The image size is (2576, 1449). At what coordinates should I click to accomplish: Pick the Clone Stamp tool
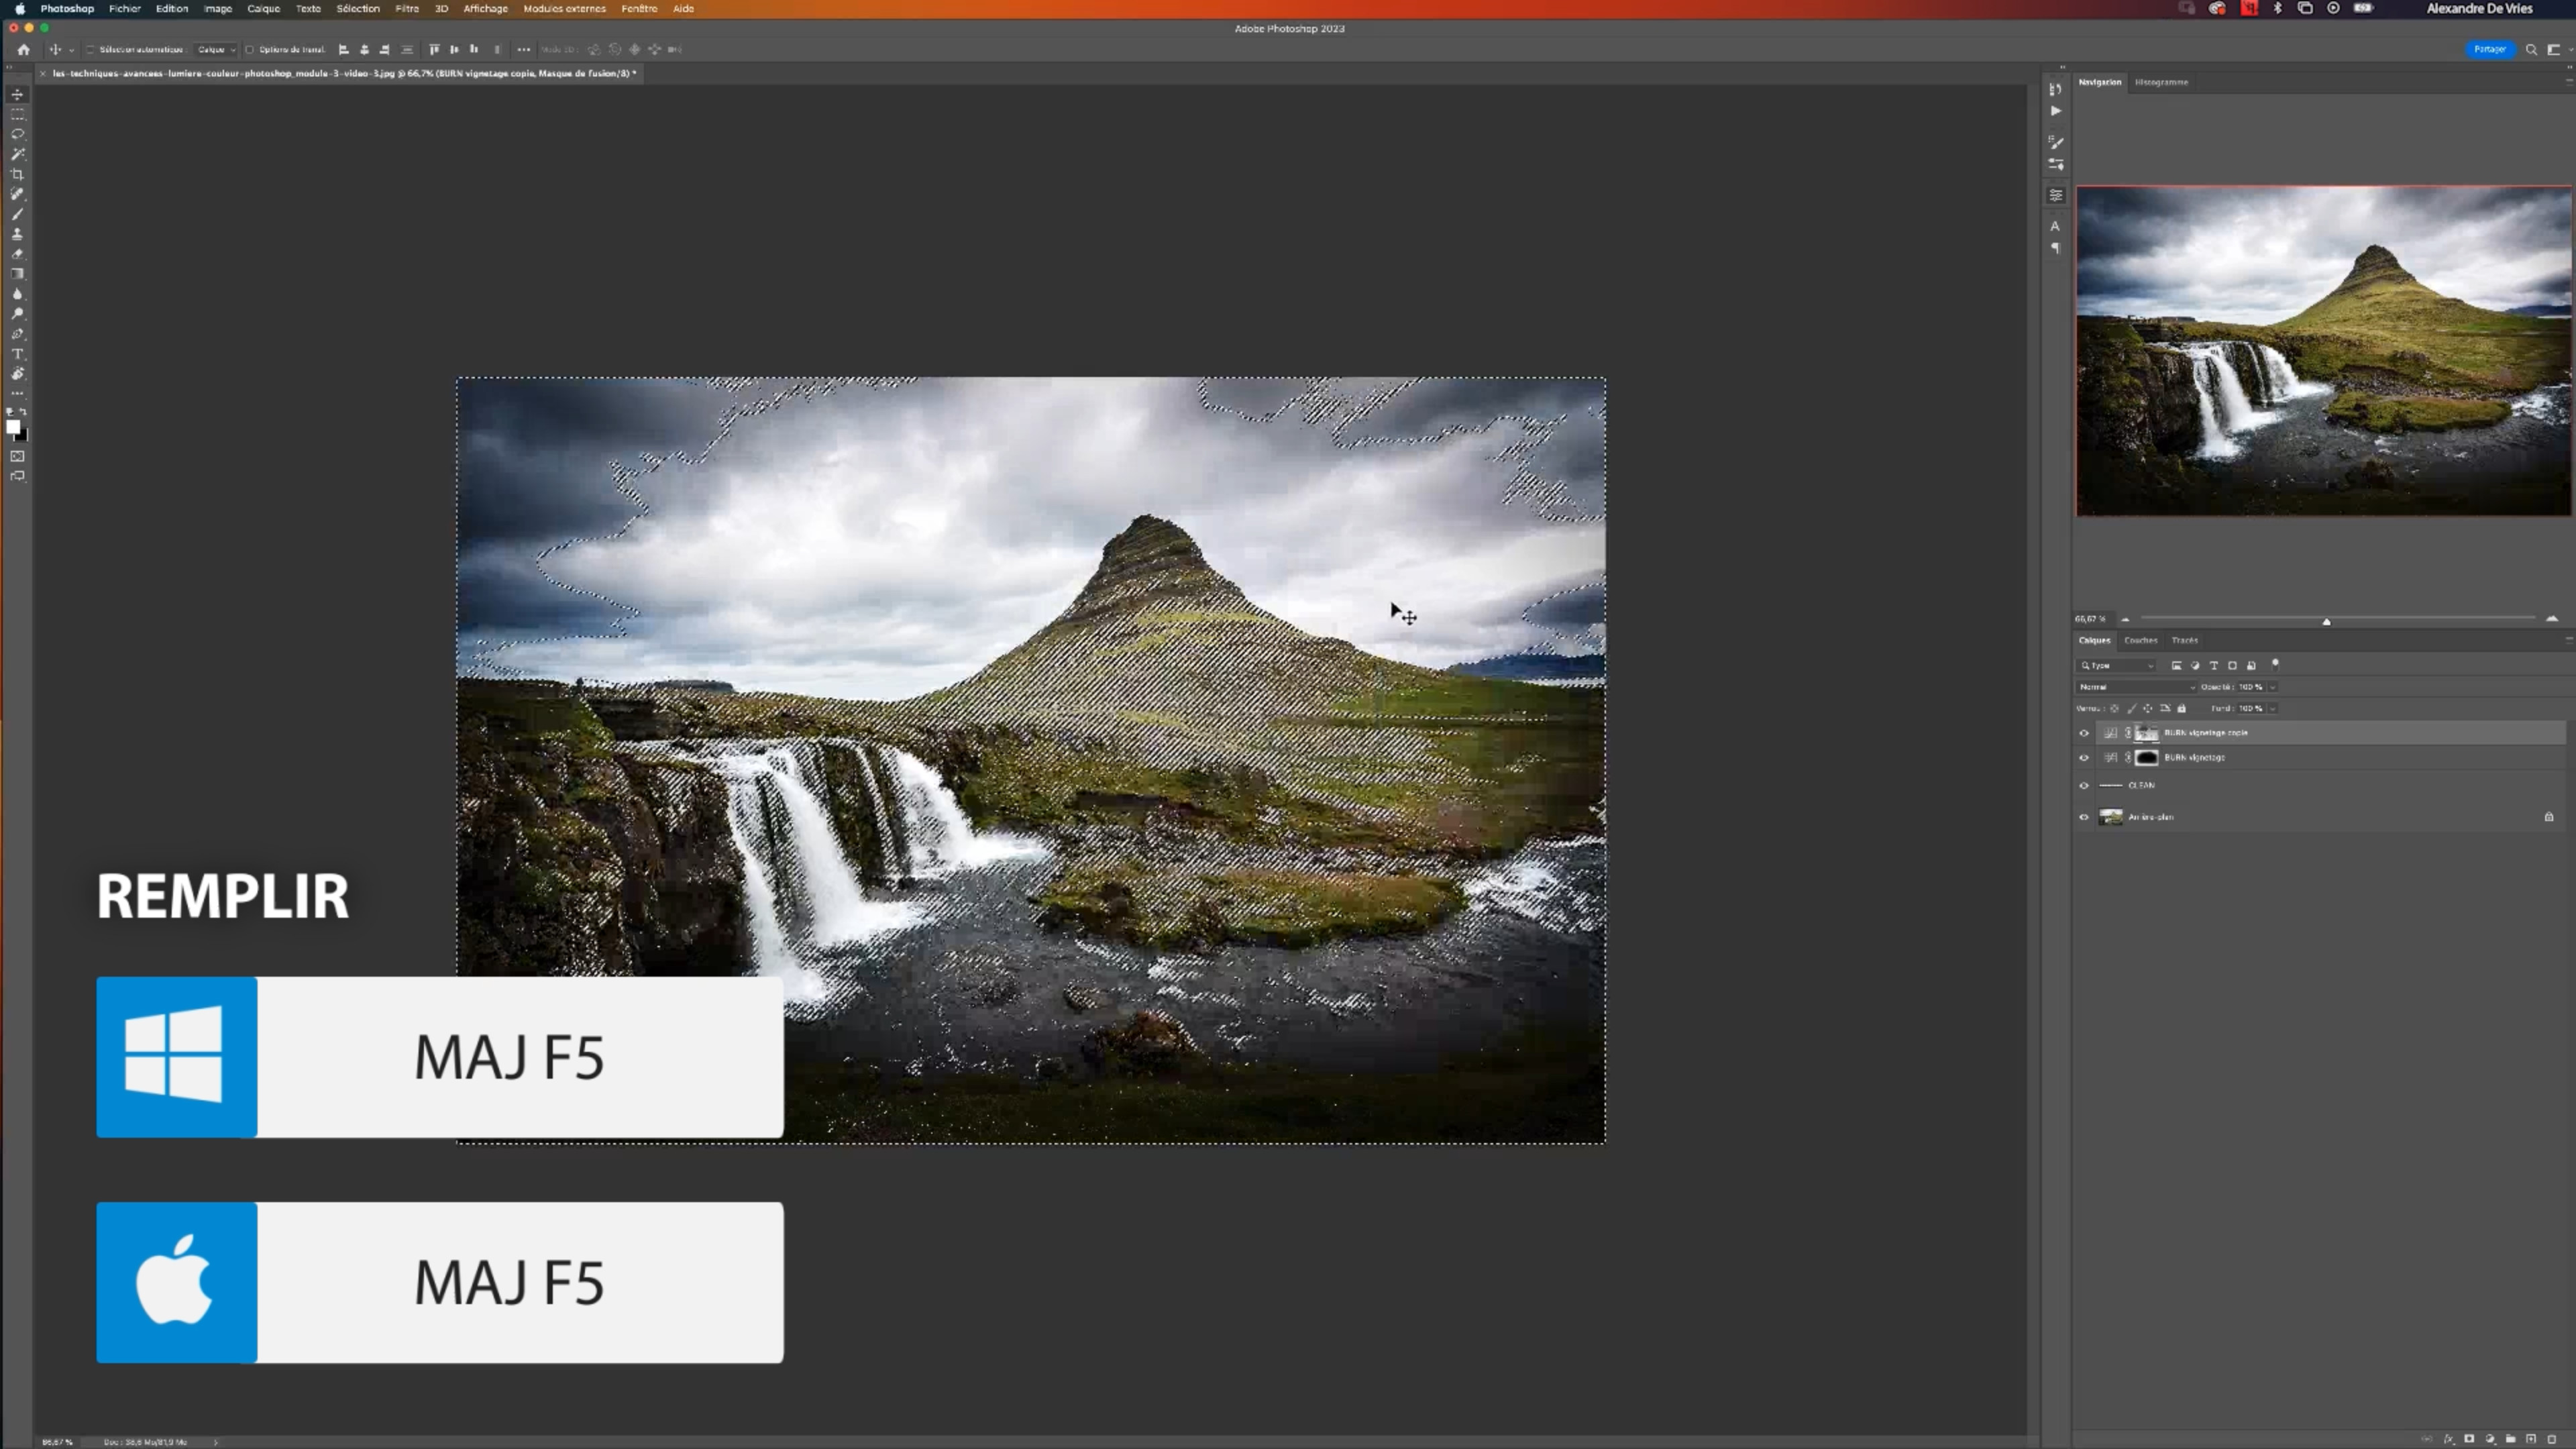click(x=17, y=234)
